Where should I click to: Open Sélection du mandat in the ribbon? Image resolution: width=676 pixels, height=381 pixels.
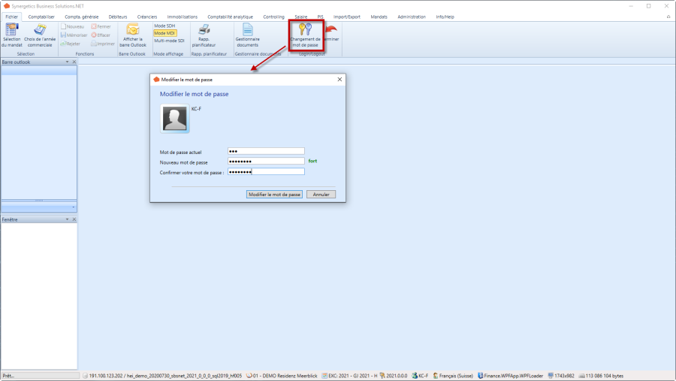[x=12, y=35]
